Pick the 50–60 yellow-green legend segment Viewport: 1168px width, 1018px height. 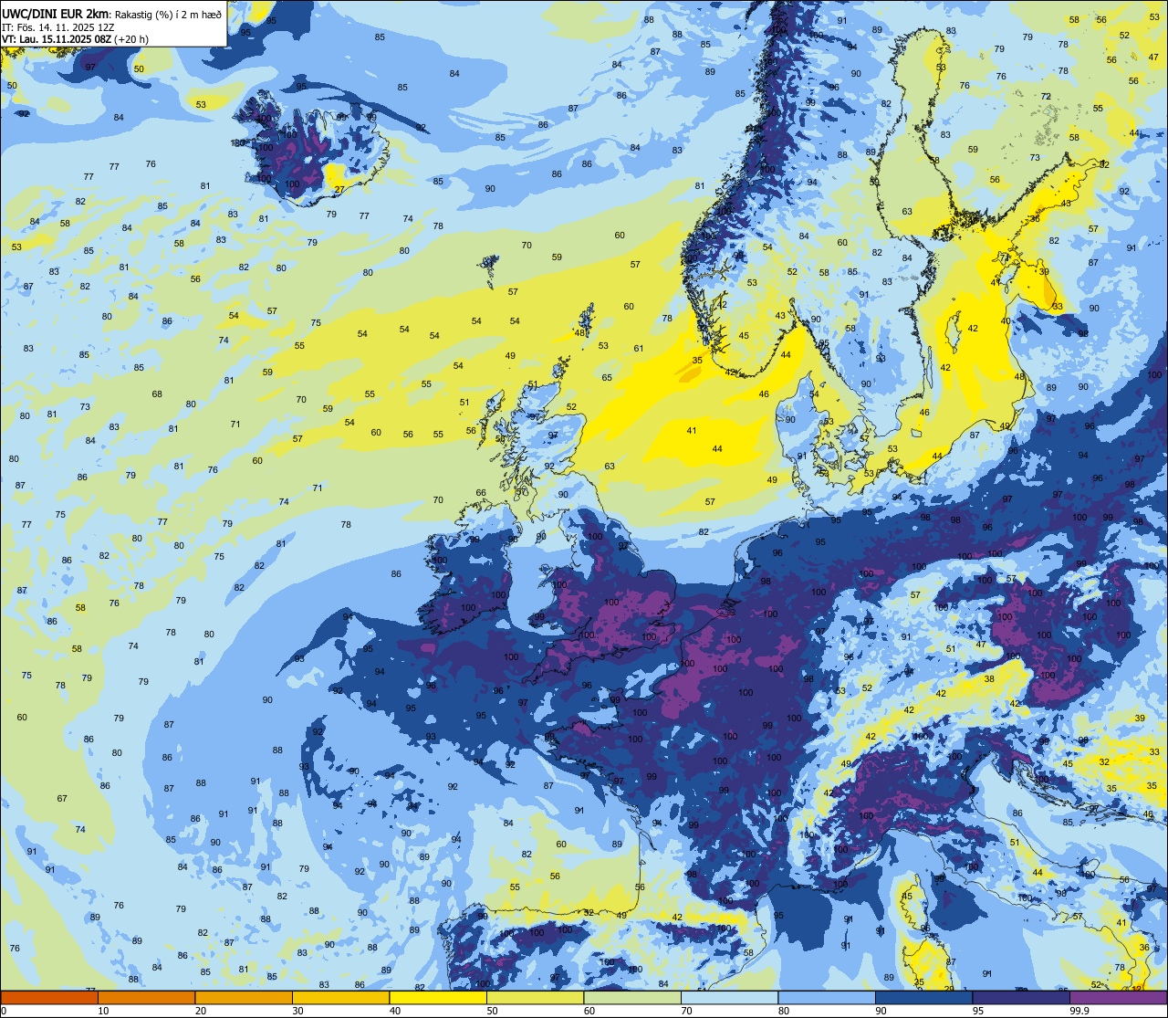(x=535, y=997)
